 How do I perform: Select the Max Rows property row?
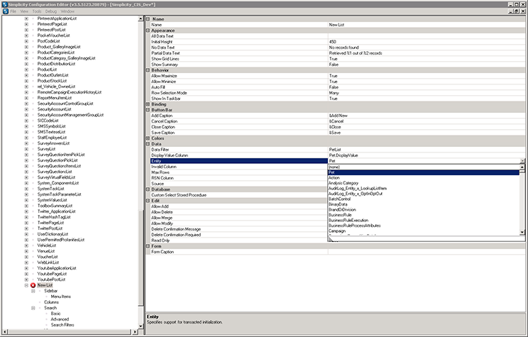pyautogui.click(x=238, y=172)
